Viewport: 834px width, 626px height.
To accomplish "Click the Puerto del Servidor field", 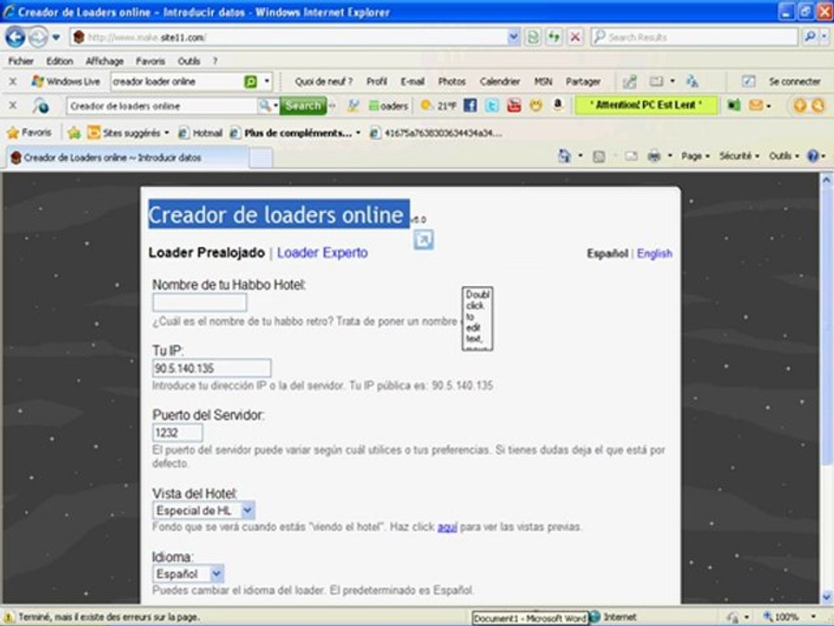I will pyautogui.click(x=177, y=432).
